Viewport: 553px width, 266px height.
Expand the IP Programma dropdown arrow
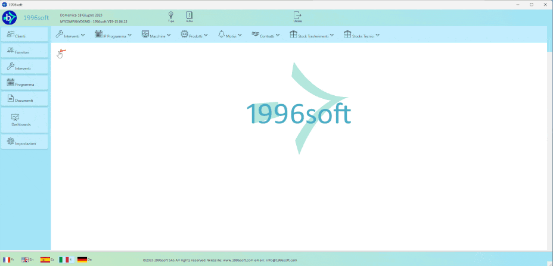tap(129, 35)
